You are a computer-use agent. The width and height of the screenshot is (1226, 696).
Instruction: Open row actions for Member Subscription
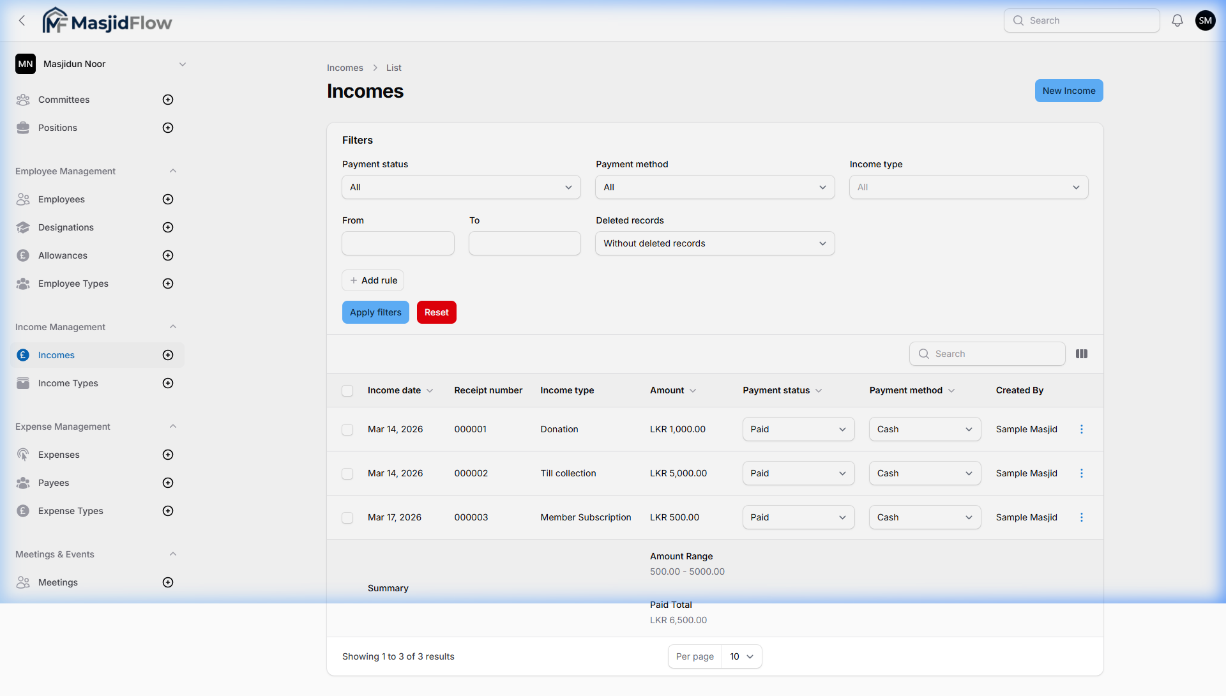[x=1082, y=517]
